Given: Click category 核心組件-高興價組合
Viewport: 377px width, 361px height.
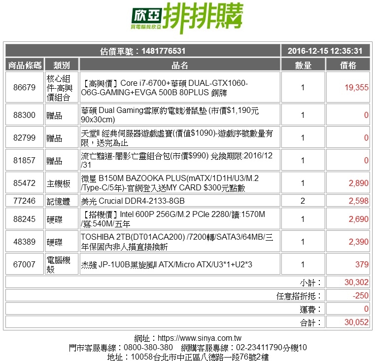Looking at the screenshot, I should pos(62,87).
